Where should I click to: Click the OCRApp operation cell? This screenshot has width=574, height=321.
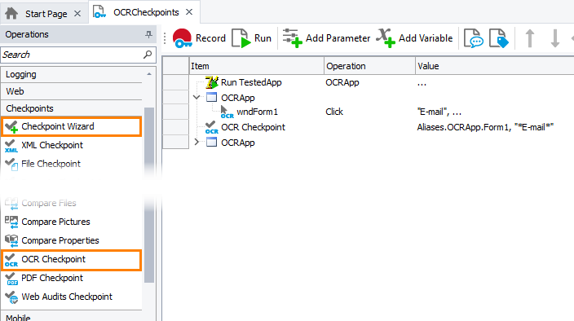point(342,82)
